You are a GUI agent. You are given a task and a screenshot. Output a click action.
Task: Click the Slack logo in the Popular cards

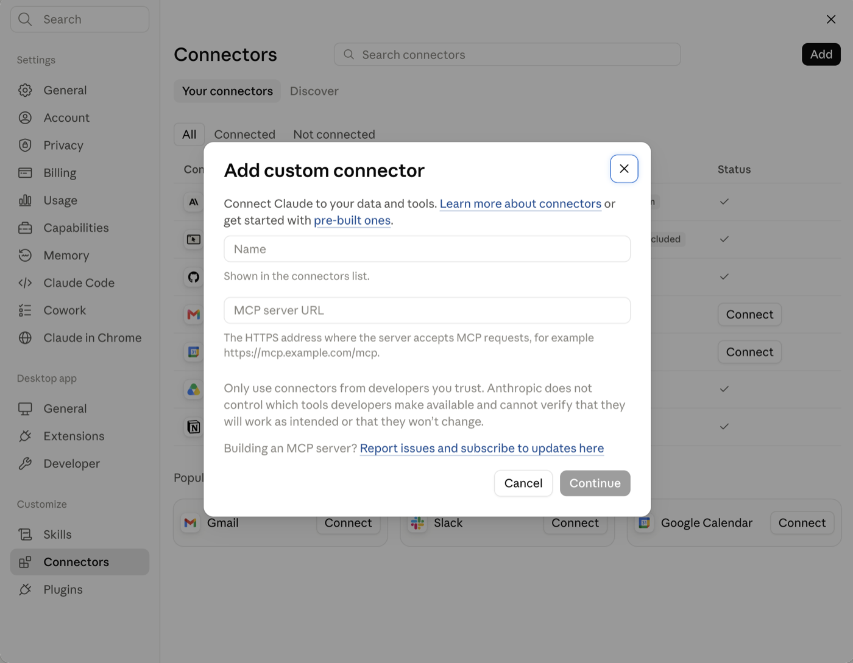click(x=417, y=523)
